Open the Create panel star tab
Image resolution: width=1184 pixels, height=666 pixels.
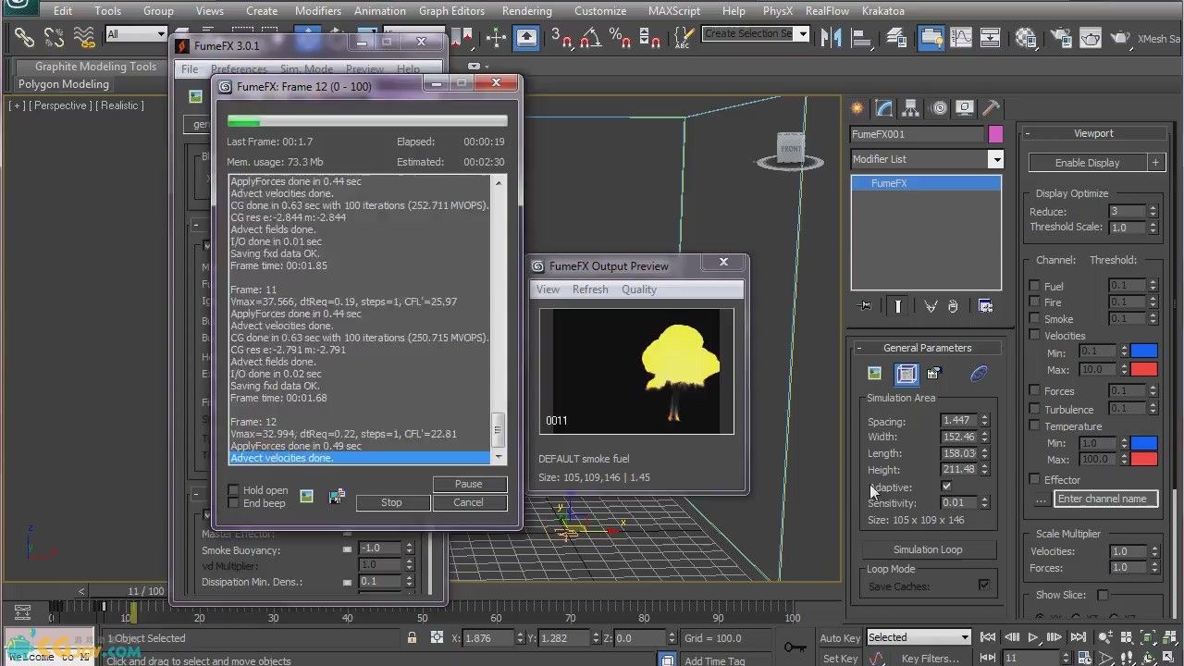(x=857, y=107)
